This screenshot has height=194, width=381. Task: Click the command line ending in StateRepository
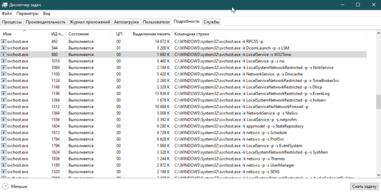tap(239, 126)
